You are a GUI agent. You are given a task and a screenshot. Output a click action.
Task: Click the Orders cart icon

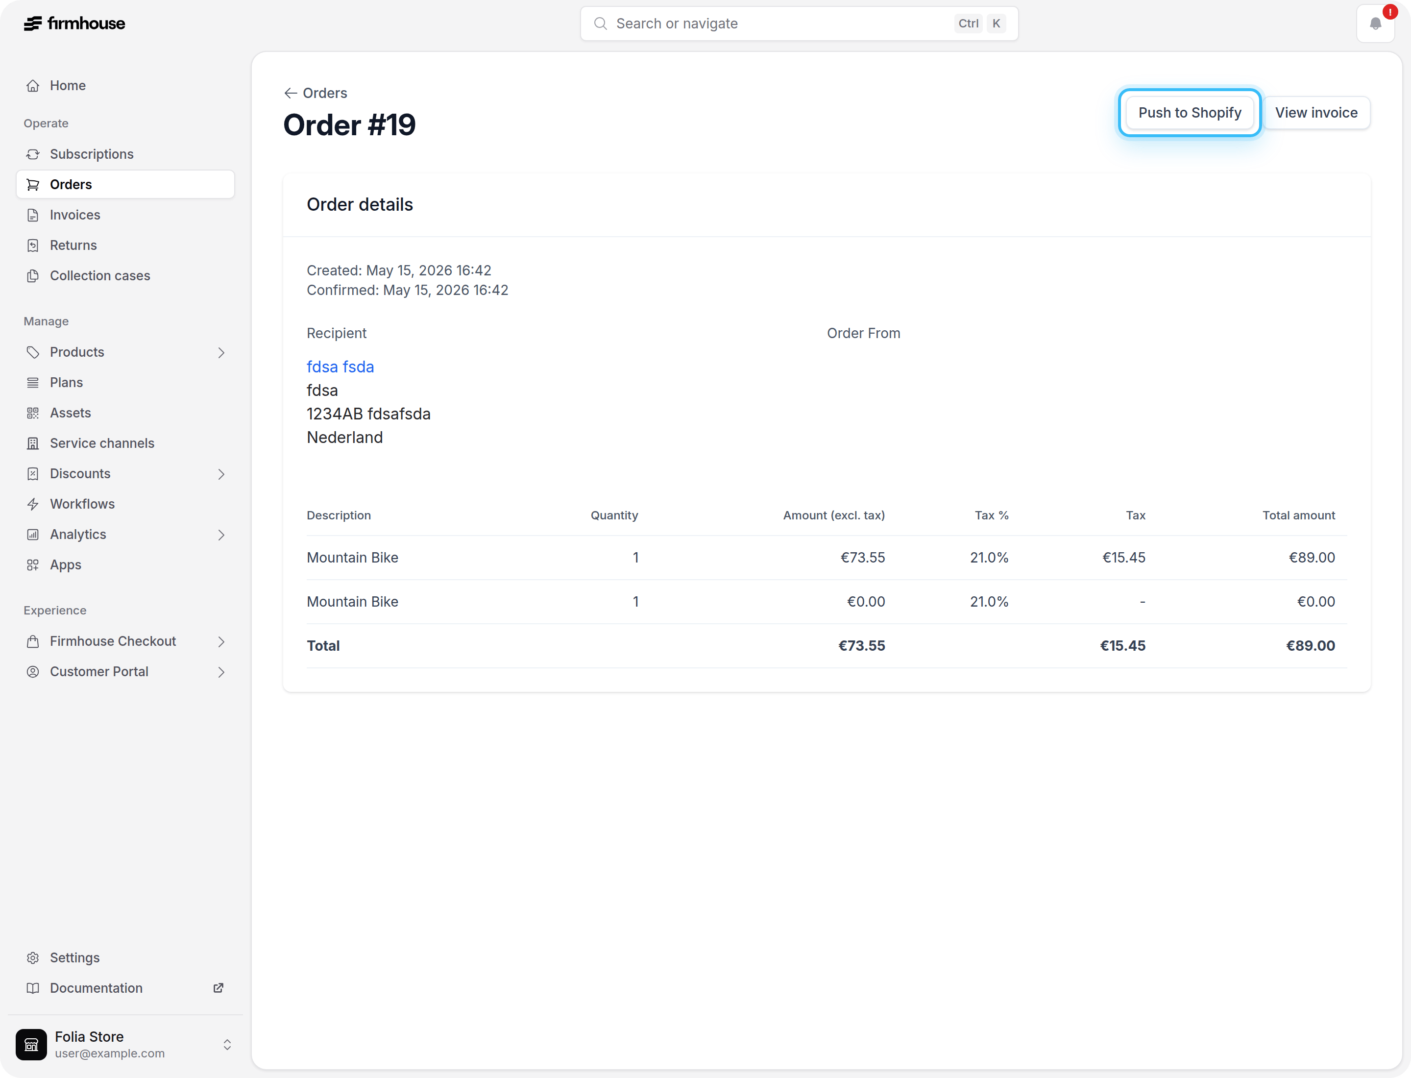pyautogui.click(x=33, y=184)
